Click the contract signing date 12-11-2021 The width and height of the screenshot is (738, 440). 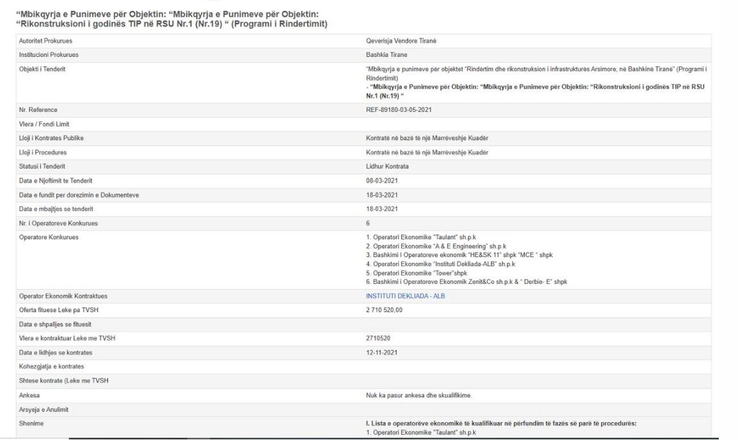click(x=374, y=352)
